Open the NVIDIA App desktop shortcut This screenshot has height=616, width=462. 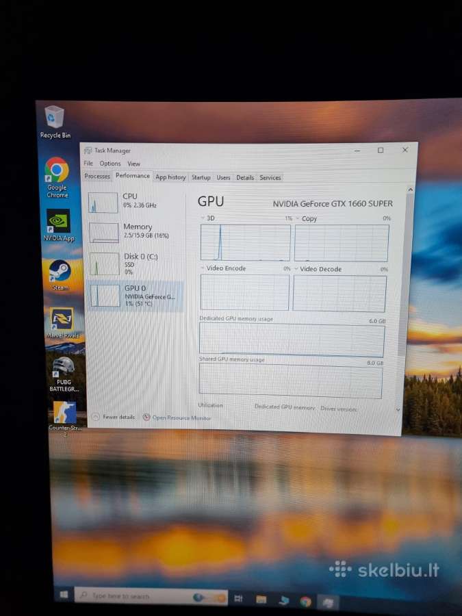tap(59, 224)
